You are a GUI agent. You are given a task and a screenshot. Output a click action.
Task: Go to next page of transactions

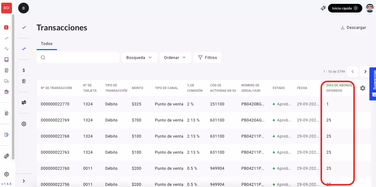(365, 71)
